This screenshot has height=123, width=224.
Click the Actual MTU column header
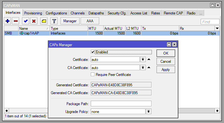tap(114, 29)
